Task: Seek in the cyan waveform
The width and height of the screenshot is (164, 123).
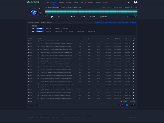Action: click(x=91, y=11)
